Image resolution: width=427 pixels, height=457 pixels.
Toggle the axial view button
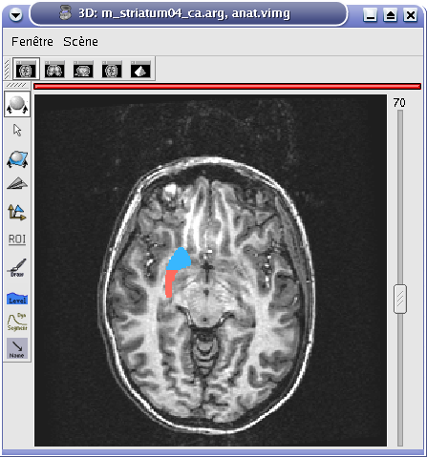tap(26, 69)
